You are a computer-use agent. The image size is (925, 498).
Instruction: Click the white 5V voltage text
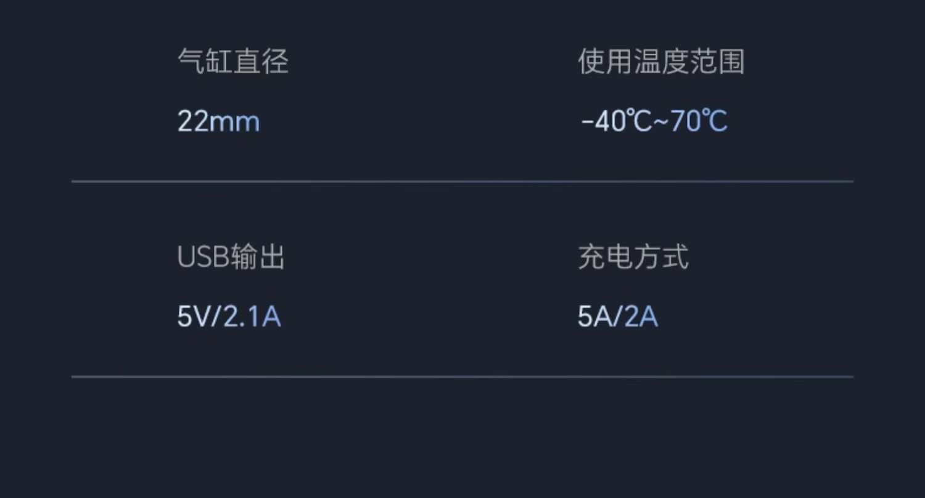(194, 317)
